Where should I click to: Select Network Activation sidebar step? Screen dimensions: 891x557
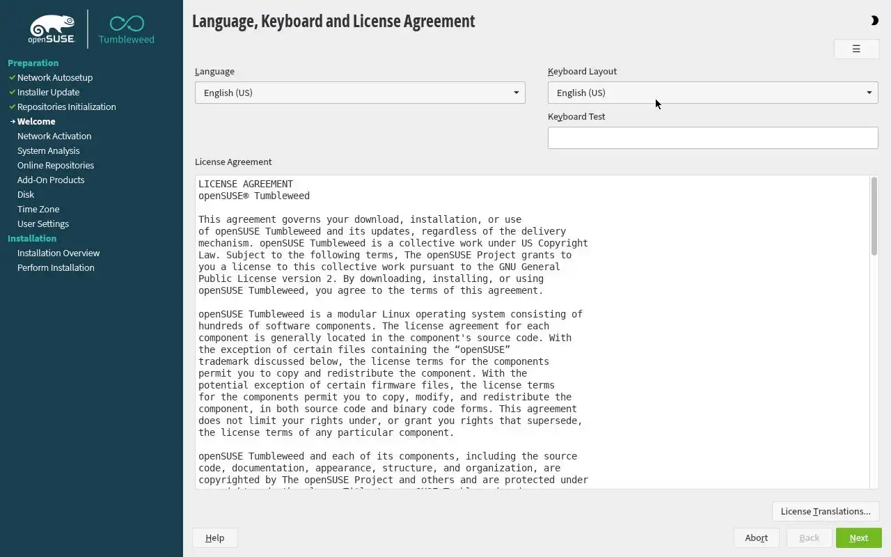coord(54,136)
